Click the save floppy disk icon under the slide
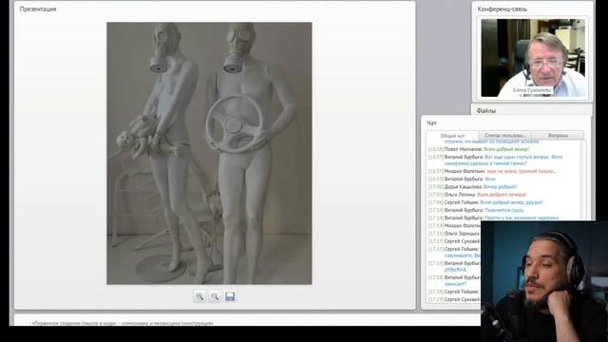The width and height of the screenshot is (608, 342). coord(230,296)
